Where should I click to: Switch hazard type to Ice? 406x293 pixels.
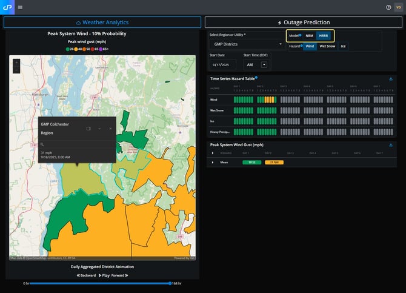coord(343,46)
